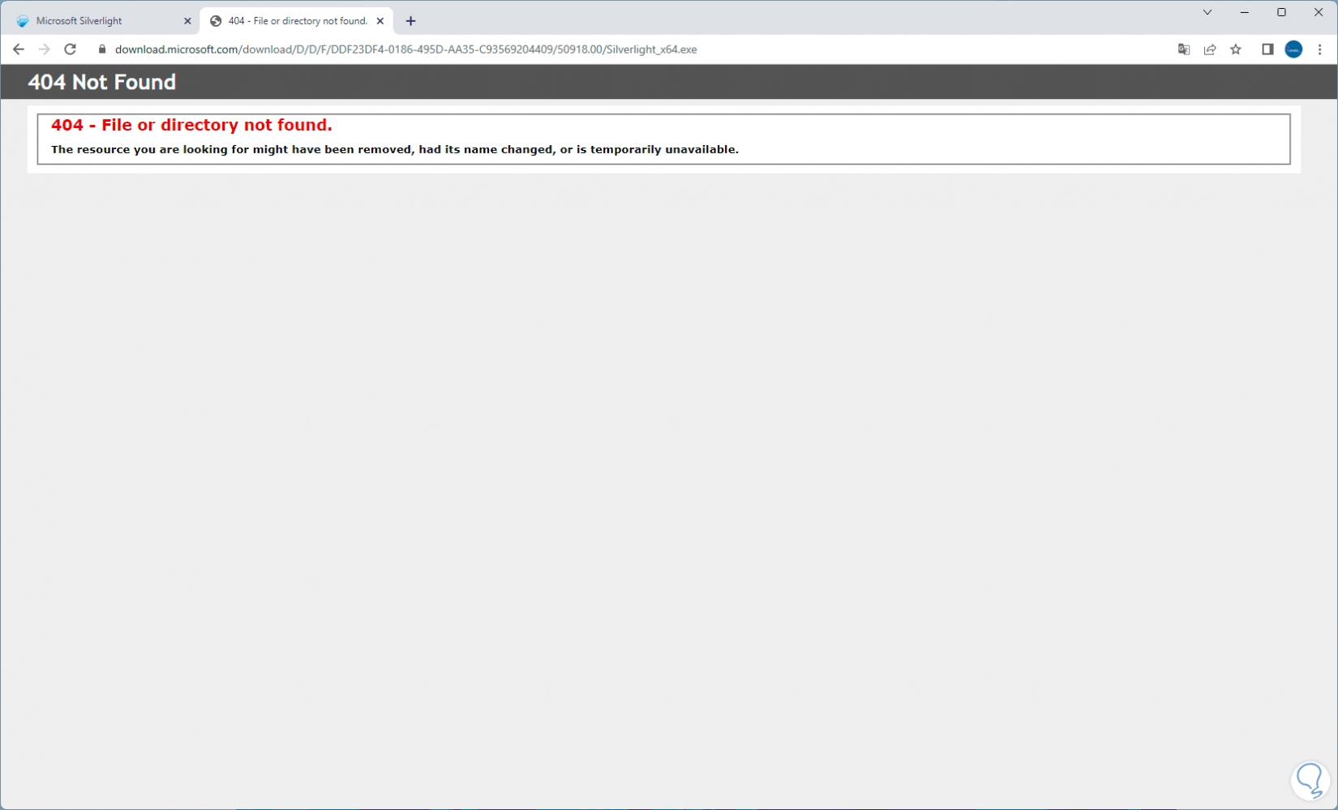Minimize the Chrome window
Image resolution: width=1338 pixels, height=810 pixels.
[1244, 12]
